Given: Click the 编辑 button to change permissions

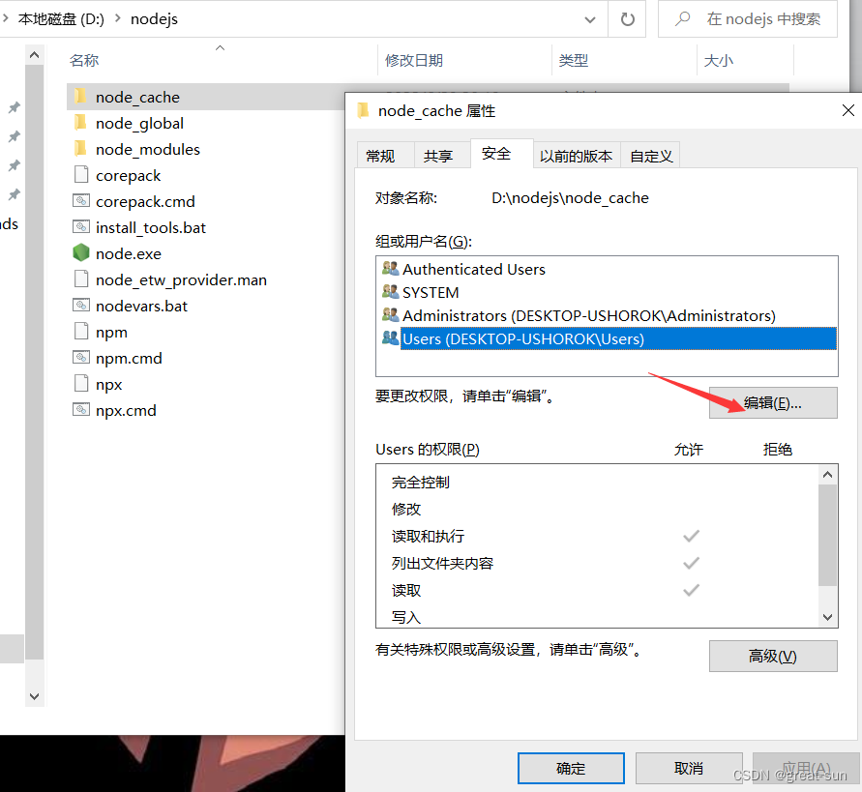Looking at the screenshot, I should pos(772,403).
